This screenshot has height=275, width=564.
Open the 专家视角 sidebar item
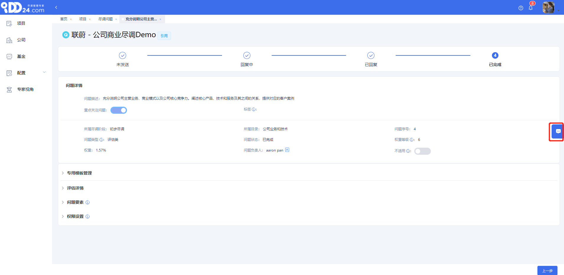26,89
